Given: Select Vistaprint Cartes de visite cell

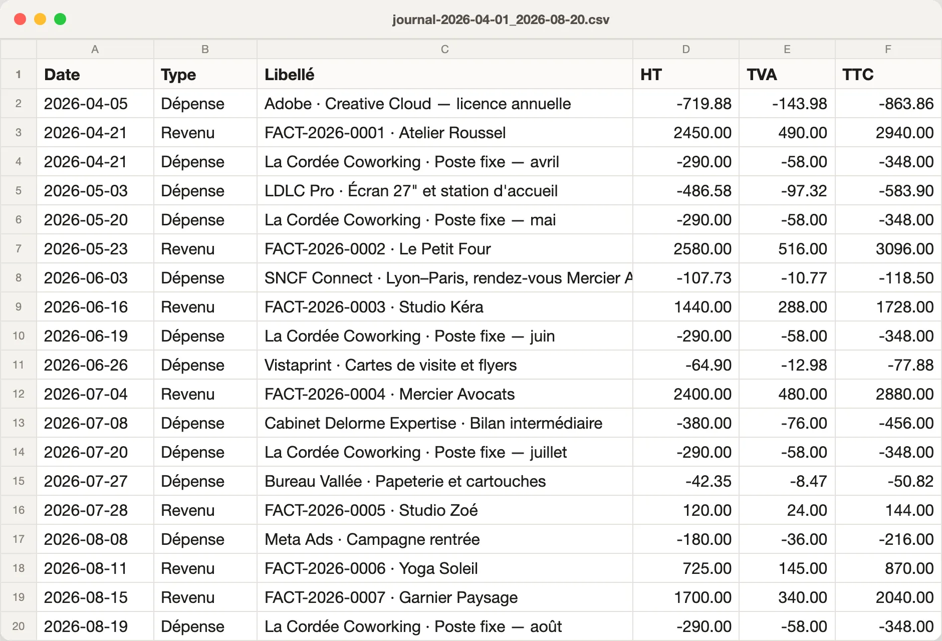Looking at the screenshot, I should click(445, 365).
